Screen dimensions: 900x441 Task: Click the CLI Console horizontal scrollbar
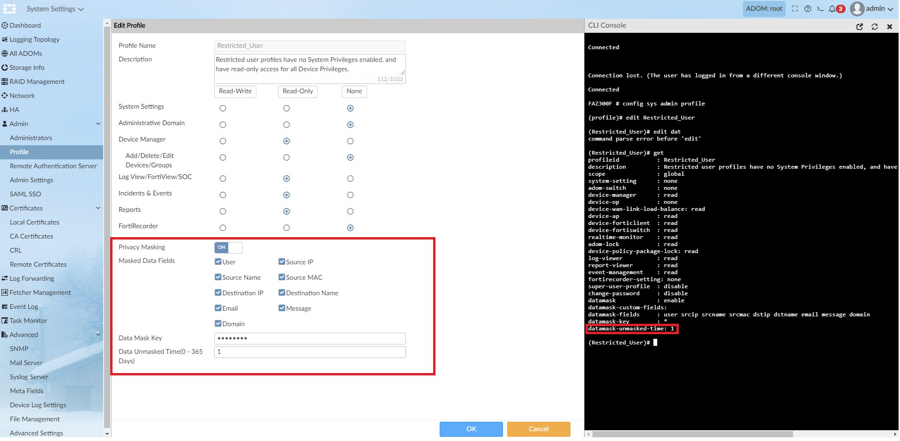pos(692,434)
